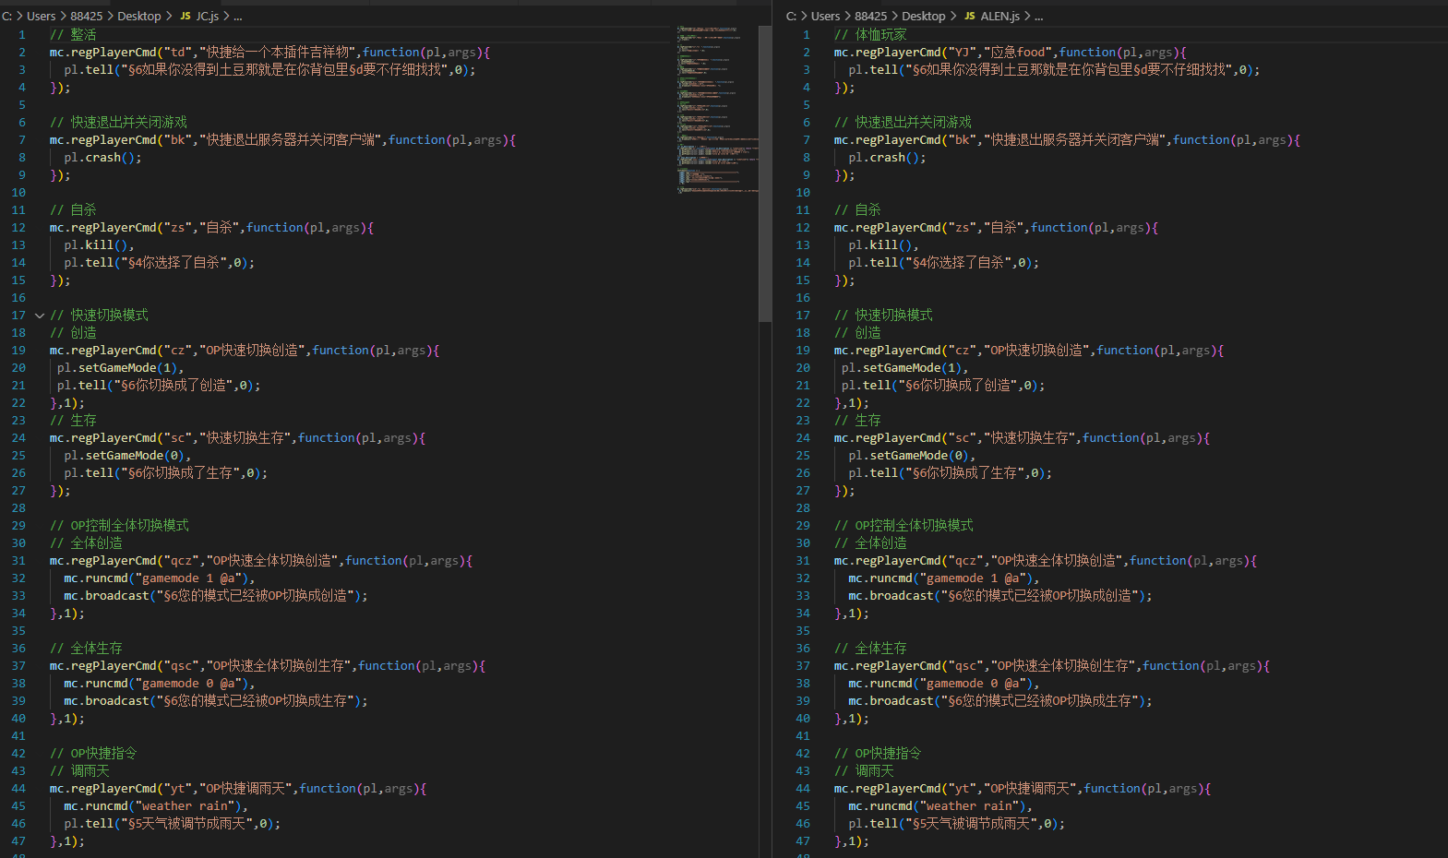Click the JS file icon beside JC.js breadcrumb

coord(185,16)
